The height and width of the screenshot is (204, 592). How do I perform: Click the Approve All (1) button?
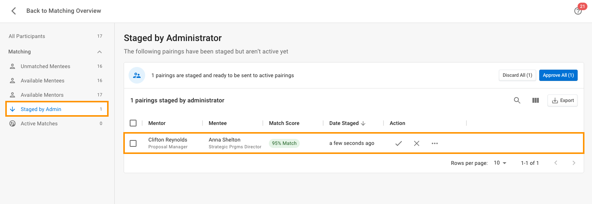pyautogui.click(x=558, y=75)
